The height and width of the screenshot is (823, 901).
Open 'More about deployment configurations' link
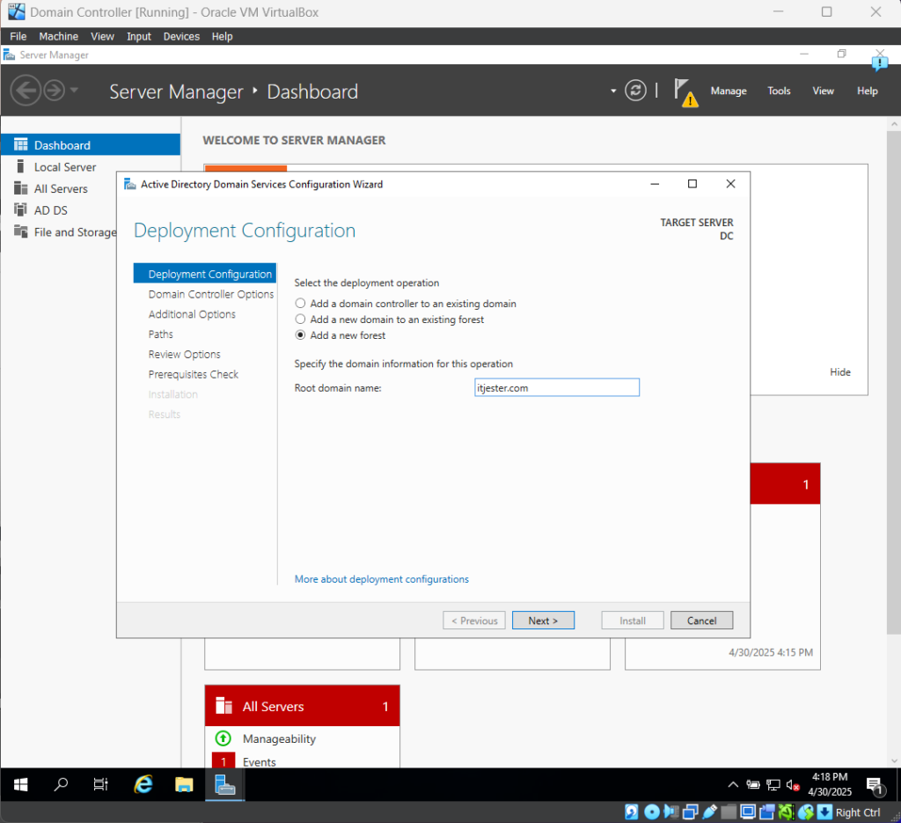coord(382,579)
